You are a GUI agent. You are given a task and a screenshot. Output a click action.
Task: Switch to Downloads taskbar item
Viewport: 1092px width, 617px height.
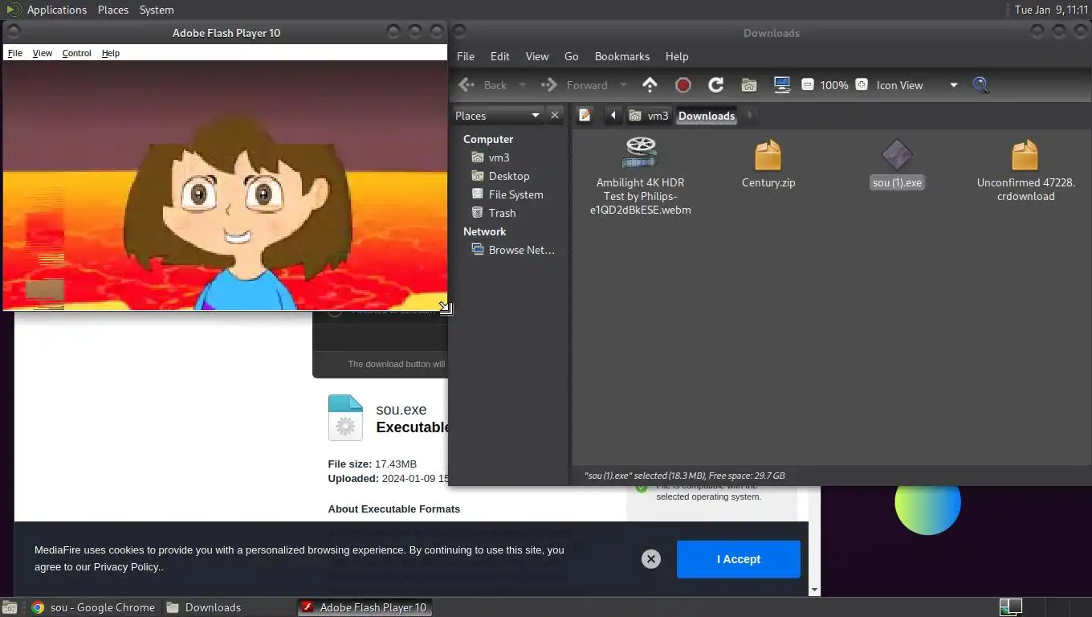tap(204, 607)
